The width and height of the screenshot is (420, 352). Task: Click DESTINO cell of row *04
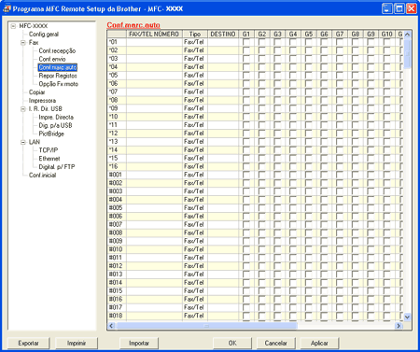tap(223, 67)
